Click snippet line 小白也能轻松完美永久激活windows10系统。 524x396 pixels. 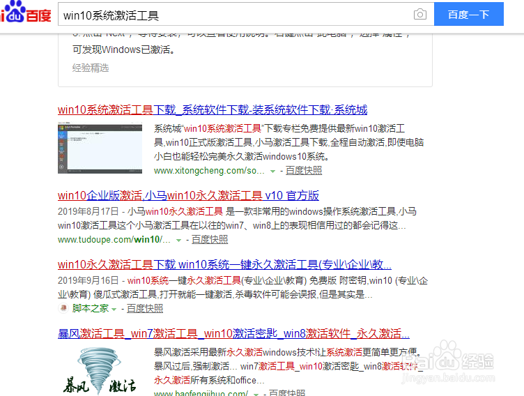(x=242, y=156)
